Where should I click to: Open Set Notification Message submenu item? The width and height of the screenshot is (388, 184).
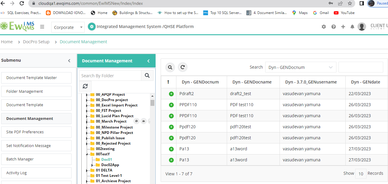click(x=36, y=146)
